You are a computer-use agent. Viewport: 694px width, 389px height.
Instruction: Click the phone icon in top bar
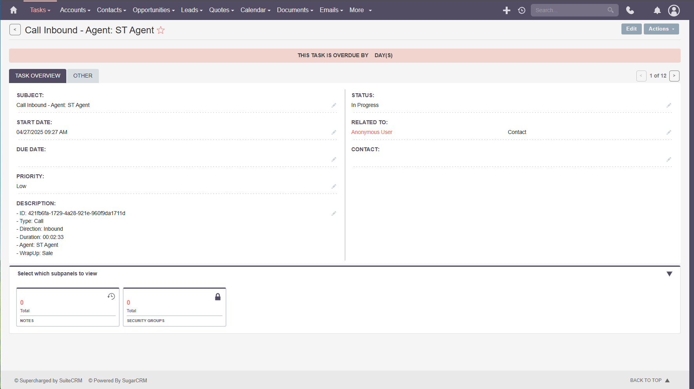pyautogui.click(x=630, y=10)
